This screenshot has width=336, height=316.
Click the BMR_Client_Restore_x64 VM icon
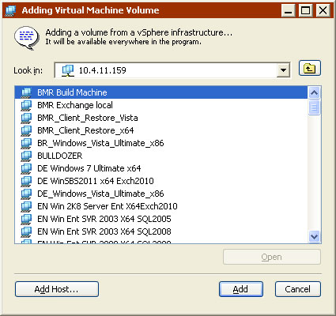click(26, 130)
